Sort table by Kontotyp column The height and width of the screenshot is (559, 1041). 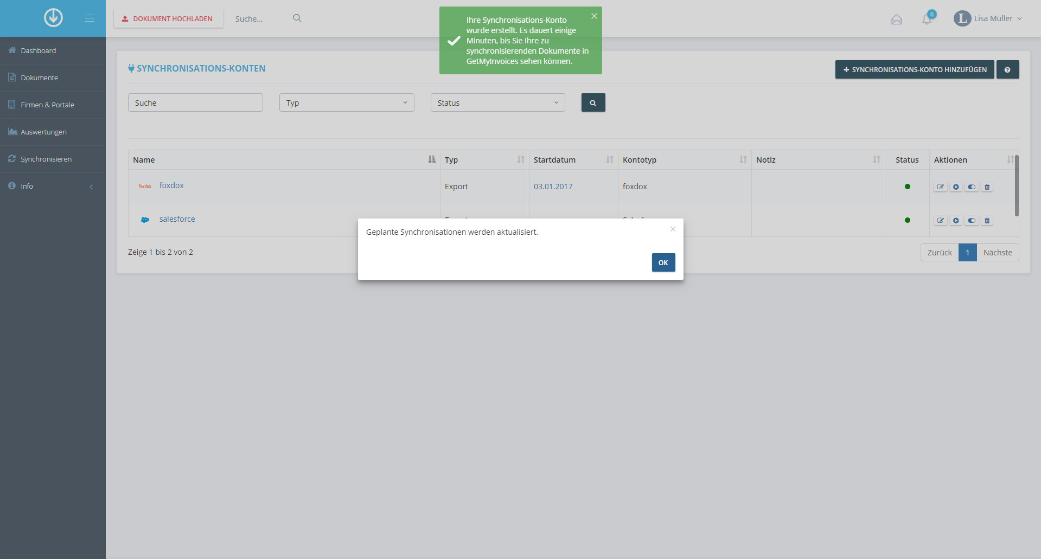(x=685, y=159)
